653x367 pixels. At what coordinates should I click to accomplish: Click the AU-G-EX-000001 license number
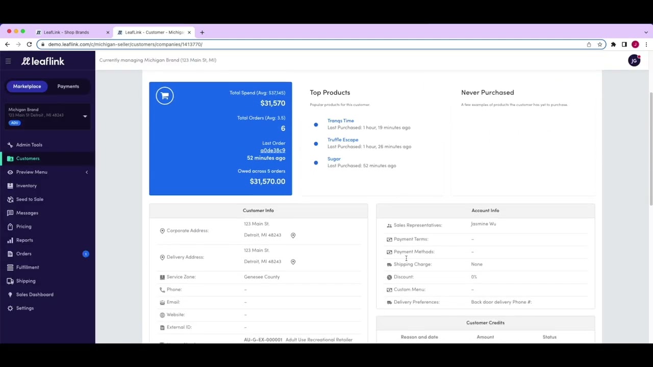point(263,339)
